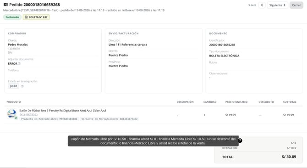Click the PRODUCTO column header

[14, 102]
